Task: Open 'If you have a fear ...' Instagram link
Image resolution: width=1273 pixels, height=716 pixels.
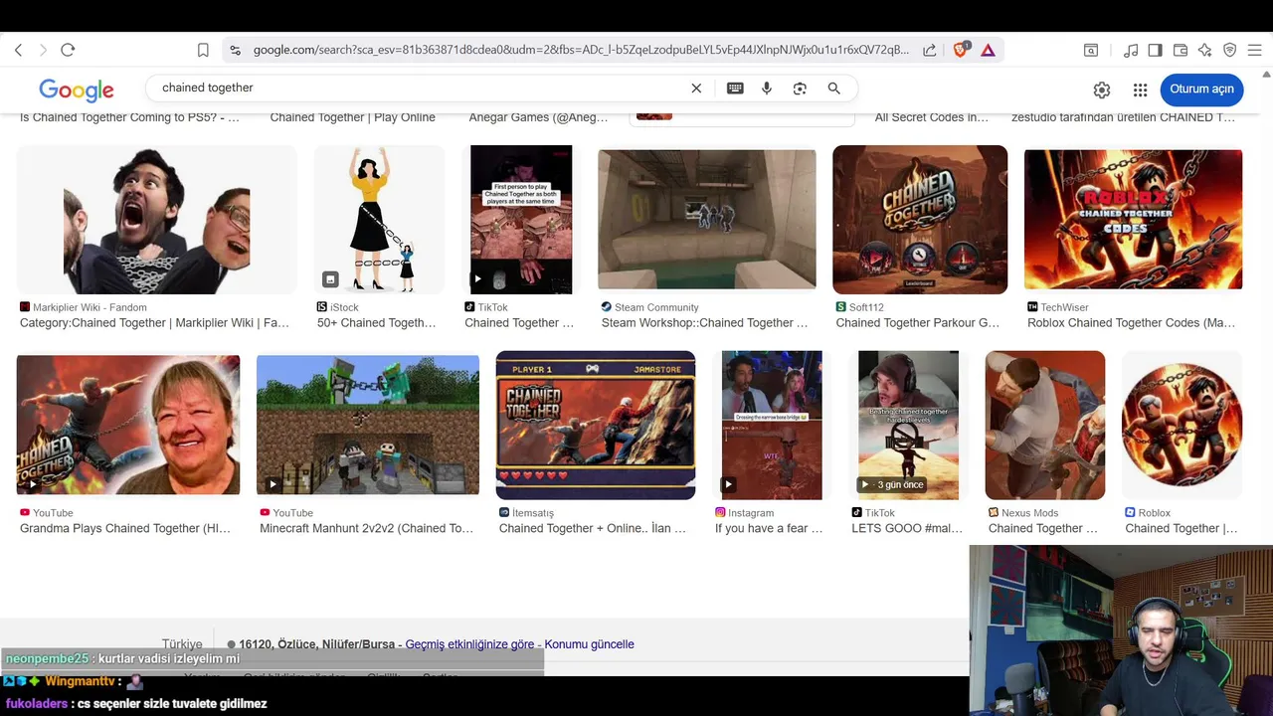Action: (x=769, y=529)
